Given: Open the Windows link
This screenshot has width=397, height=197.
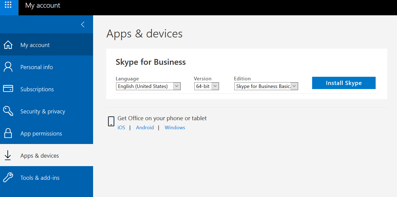Looking at the screenshot, I should tap(175, 128).
